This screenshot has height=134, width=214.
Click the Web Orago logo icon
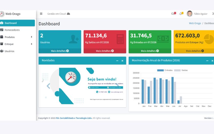2,14
